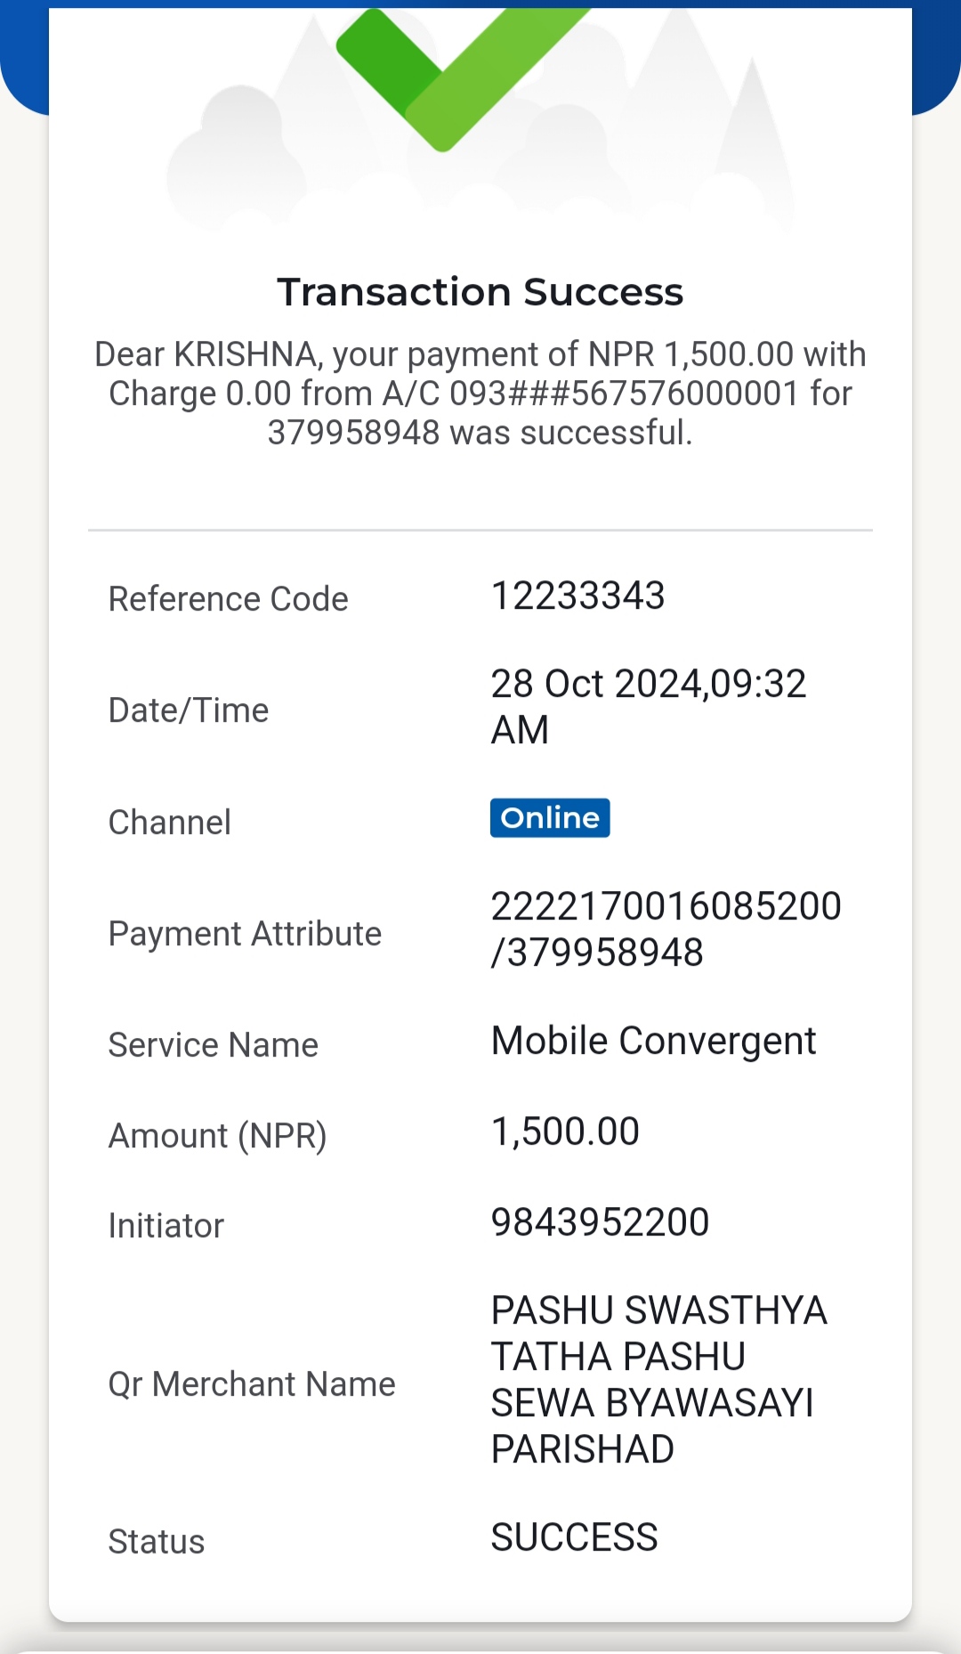Select the date 28 Oct 2024,09:32 AM
Screen dimensions: 961x1654
coord(649,707)
